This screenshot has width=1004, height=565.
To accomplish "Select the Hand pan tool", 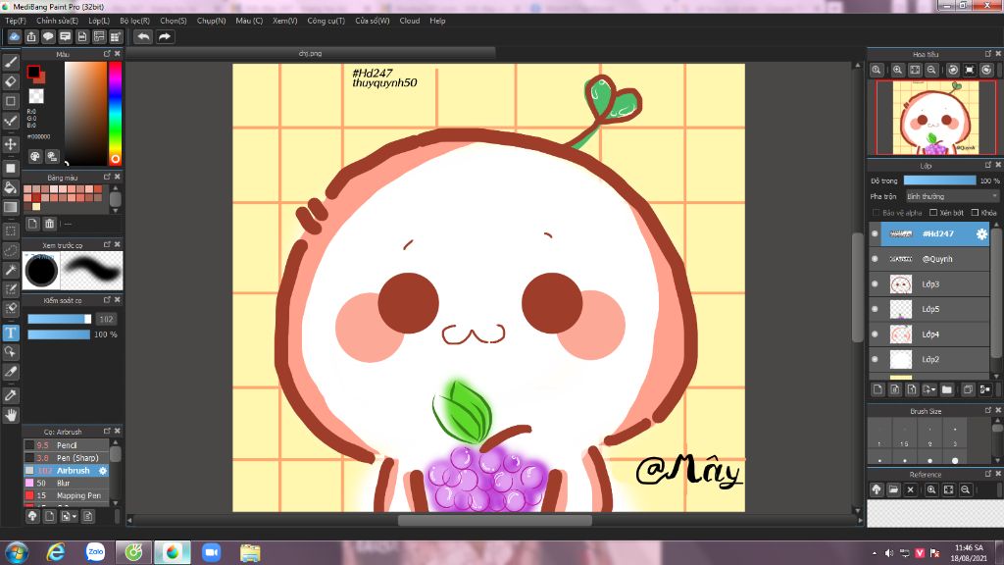I will pyautogui.click(x=10, y=415).
